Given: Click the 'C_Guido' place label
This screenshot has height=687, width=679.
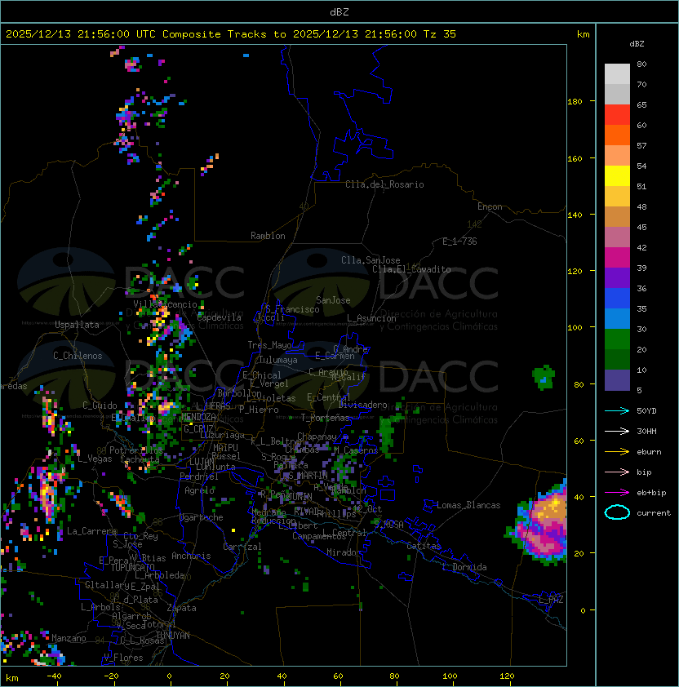Looking at the screenshot, I should click(x=100, y=406).
